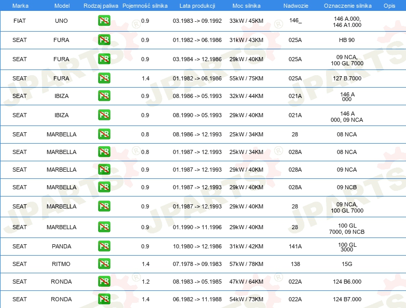Click the fuel icon in the IBIZA 08.1990 row

click(104, 115)
